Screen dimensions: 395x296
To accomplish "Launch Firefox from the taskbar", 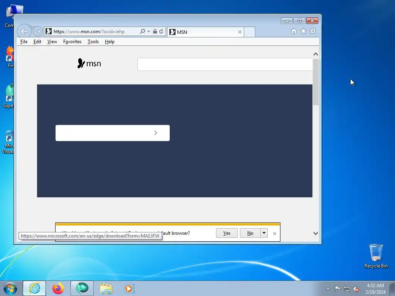I will point(58,288).
